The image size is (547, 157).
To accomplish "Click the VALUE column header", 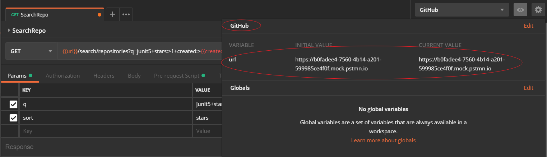I will [x=203, y=90].
